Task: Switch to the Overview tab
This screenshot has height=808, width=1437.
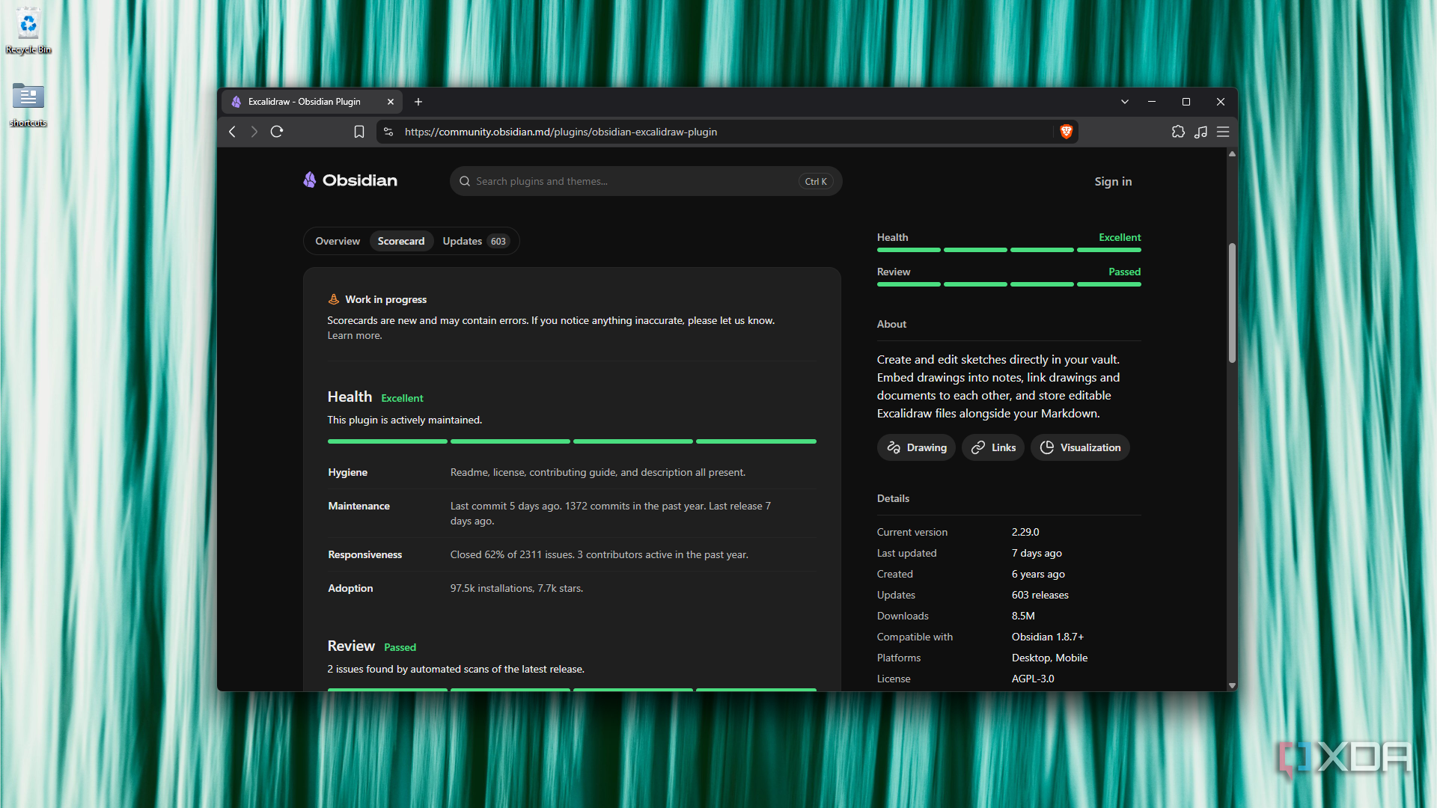Action: click(x=338, y=241)
